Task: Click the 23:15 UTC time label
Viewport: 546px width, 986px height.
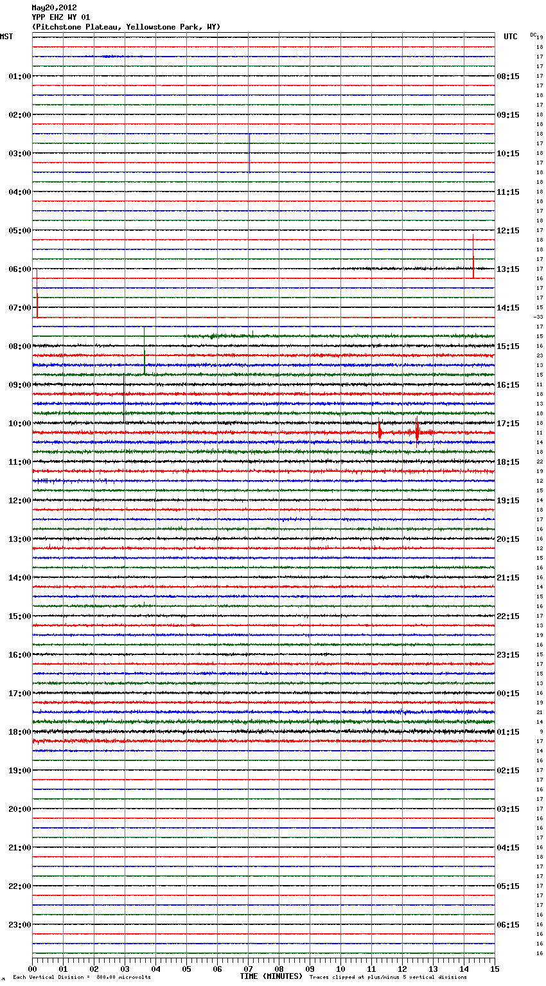Action: [508, 655]
